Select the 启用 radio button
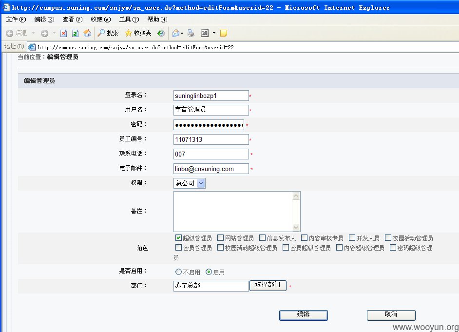The image size is (459, 332). [209, 272]
